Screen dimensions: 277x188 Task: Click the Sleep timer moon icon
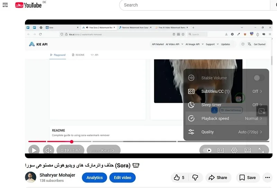tap(191, 105)
